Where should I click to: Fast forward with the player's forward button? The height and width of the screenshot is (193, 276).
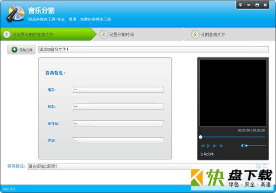coord(215,146)
